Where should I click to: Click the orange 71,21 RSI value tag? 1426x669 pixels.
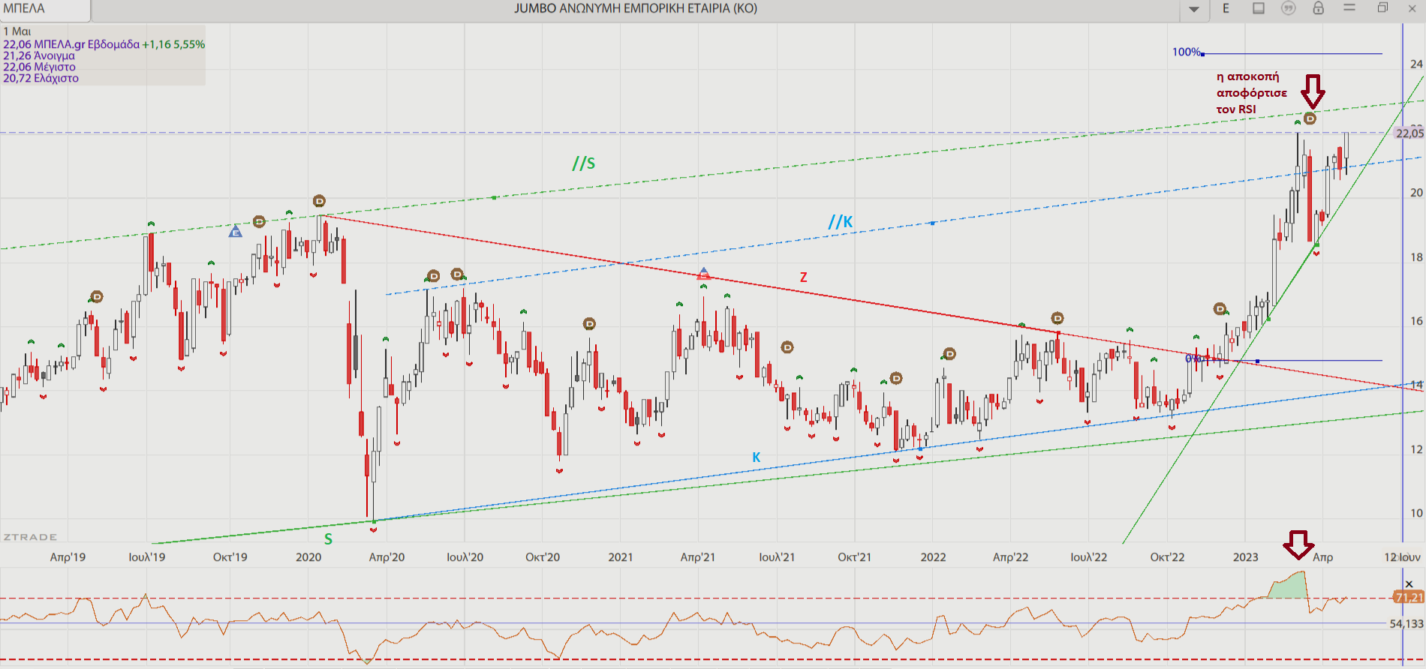1409,598
